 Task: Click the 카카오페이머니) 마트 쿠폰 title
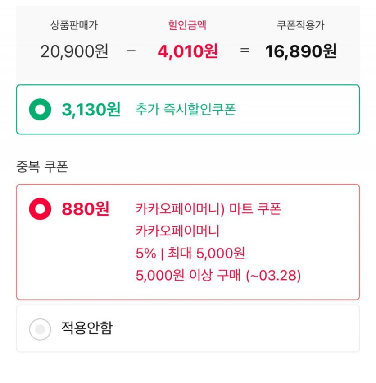pyautogui.click(x=208, y=209)
